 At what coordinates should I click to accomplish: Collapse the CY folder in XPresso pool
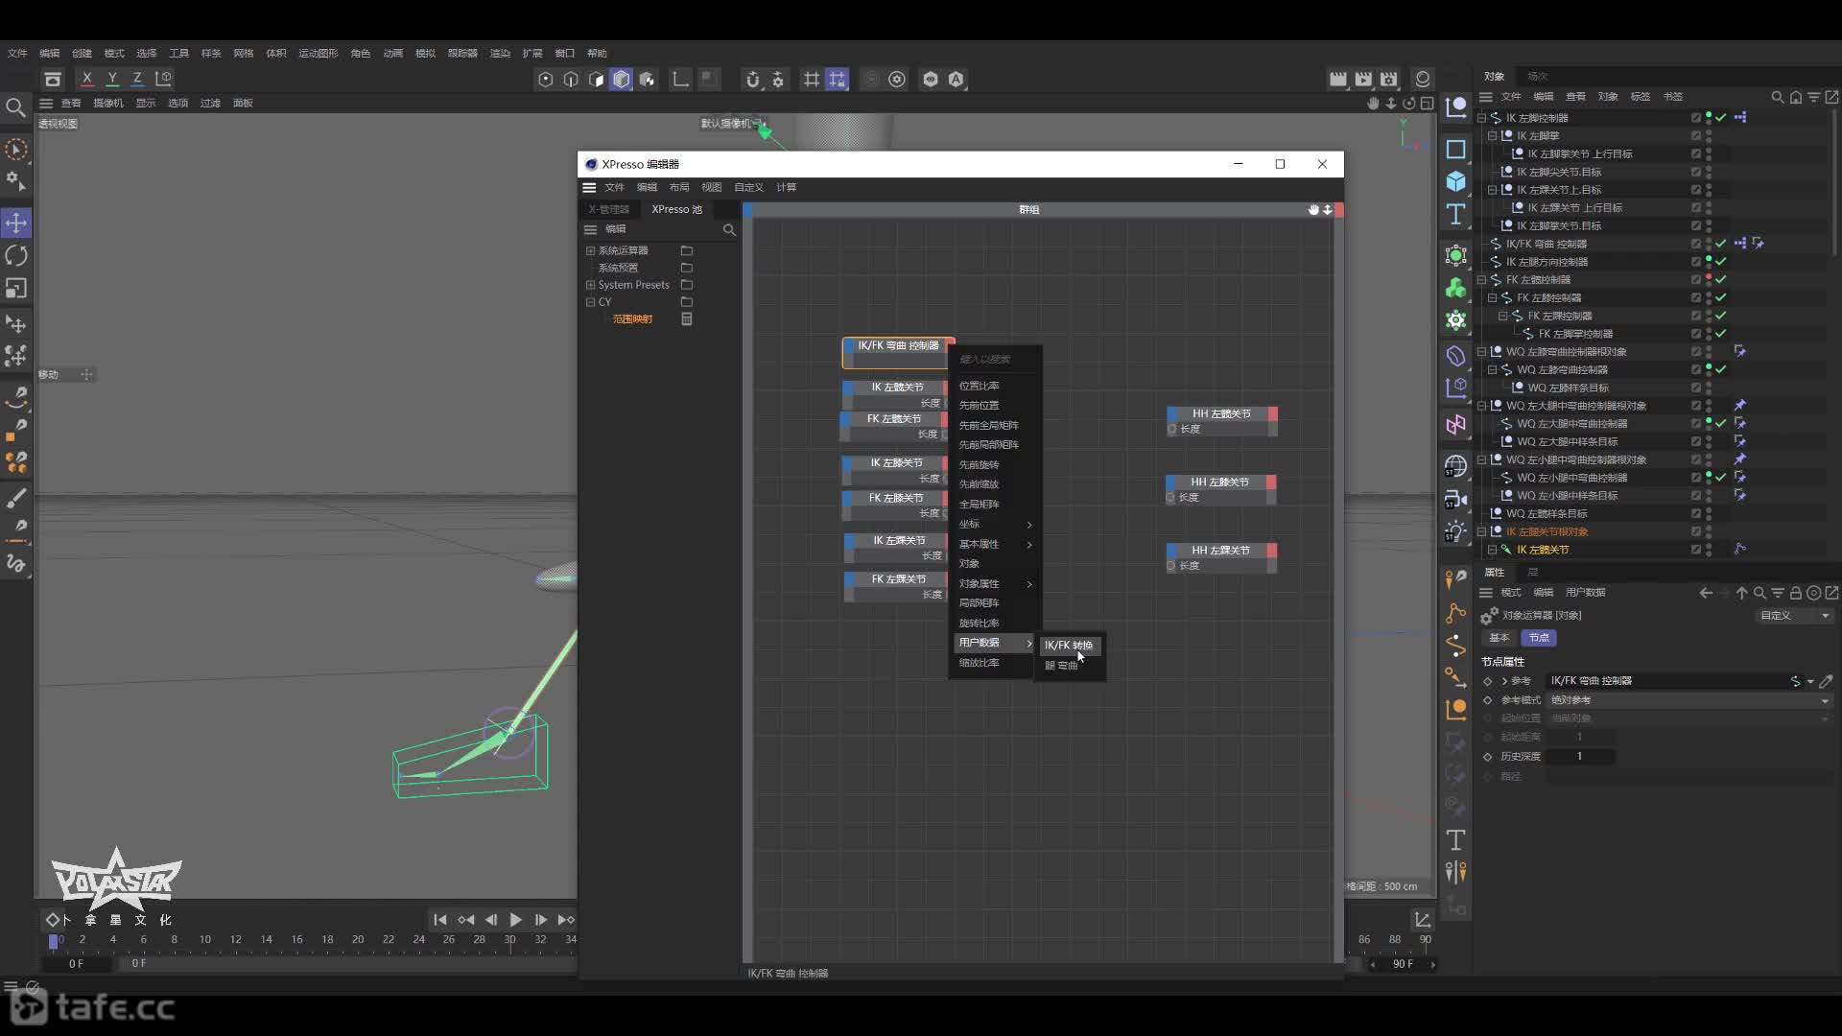click(x=591, y=302)
